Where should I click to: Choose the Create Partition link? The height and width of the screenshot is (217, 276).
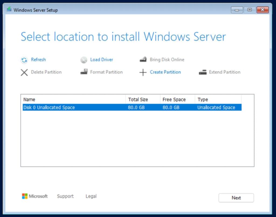point(165,72)
